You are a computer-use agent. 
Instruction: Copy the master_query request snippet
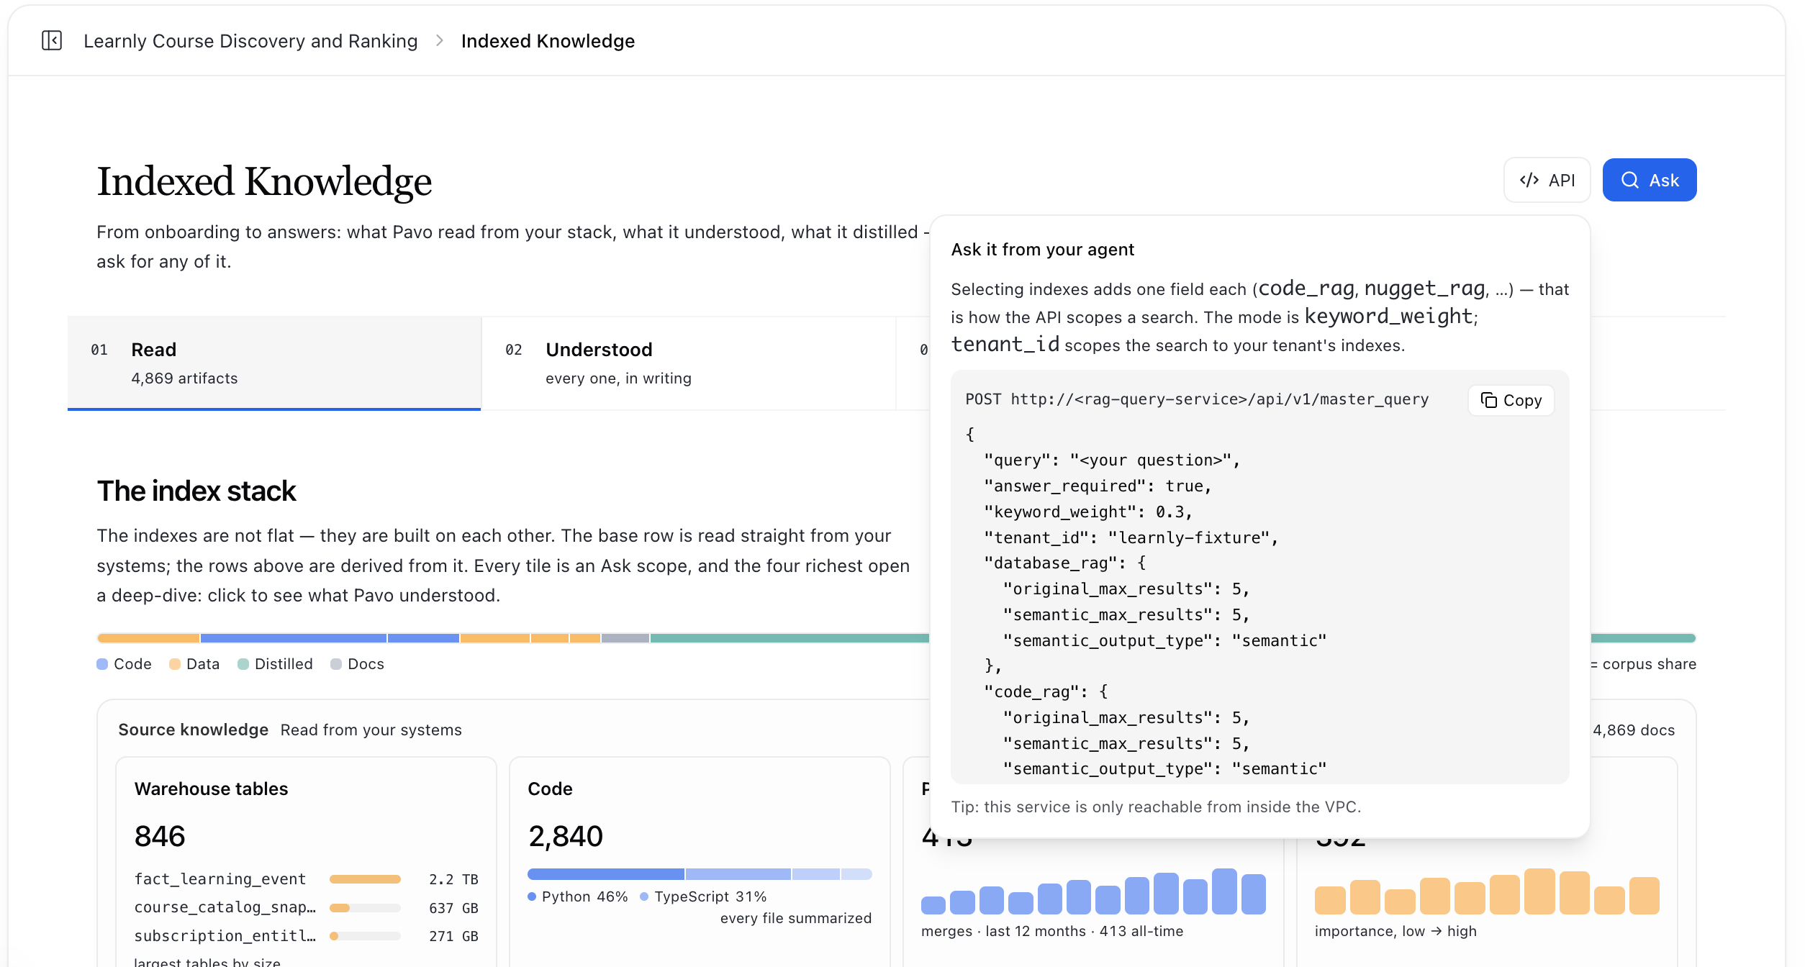(1511, 400)
